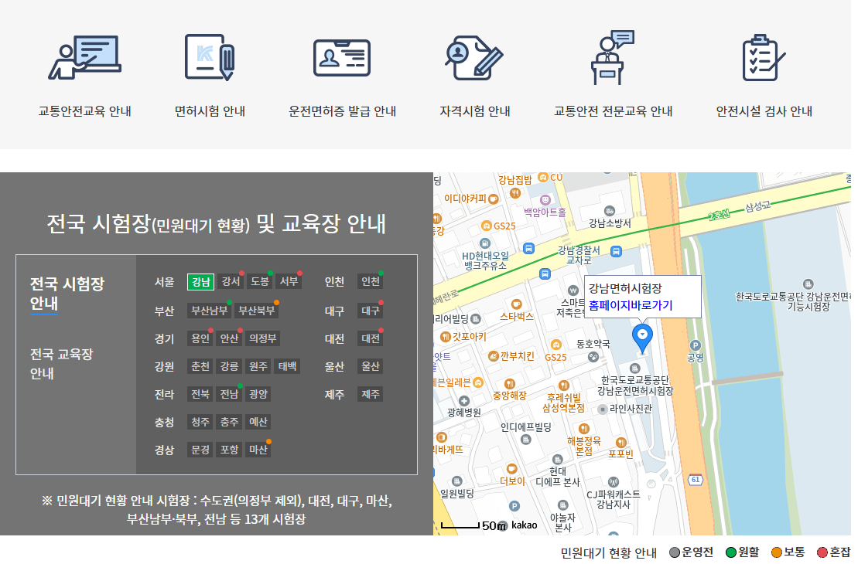Select the 자격시험 안내 magnifier icon

click(x=474, y=58)
